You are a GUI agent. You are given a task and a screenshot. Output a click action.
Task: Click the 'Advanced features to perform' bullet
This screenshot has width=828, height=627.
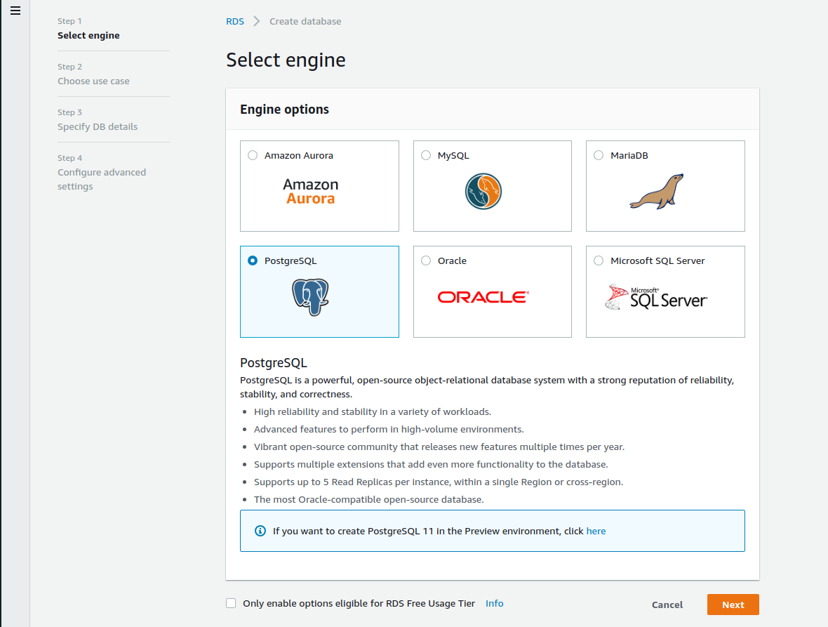pos(389,429)
